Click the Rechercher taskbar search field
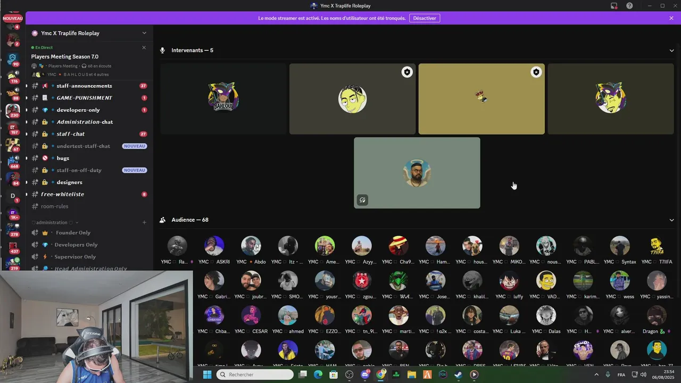The width and height of the screenshot is (681, 383). [255, 374]
